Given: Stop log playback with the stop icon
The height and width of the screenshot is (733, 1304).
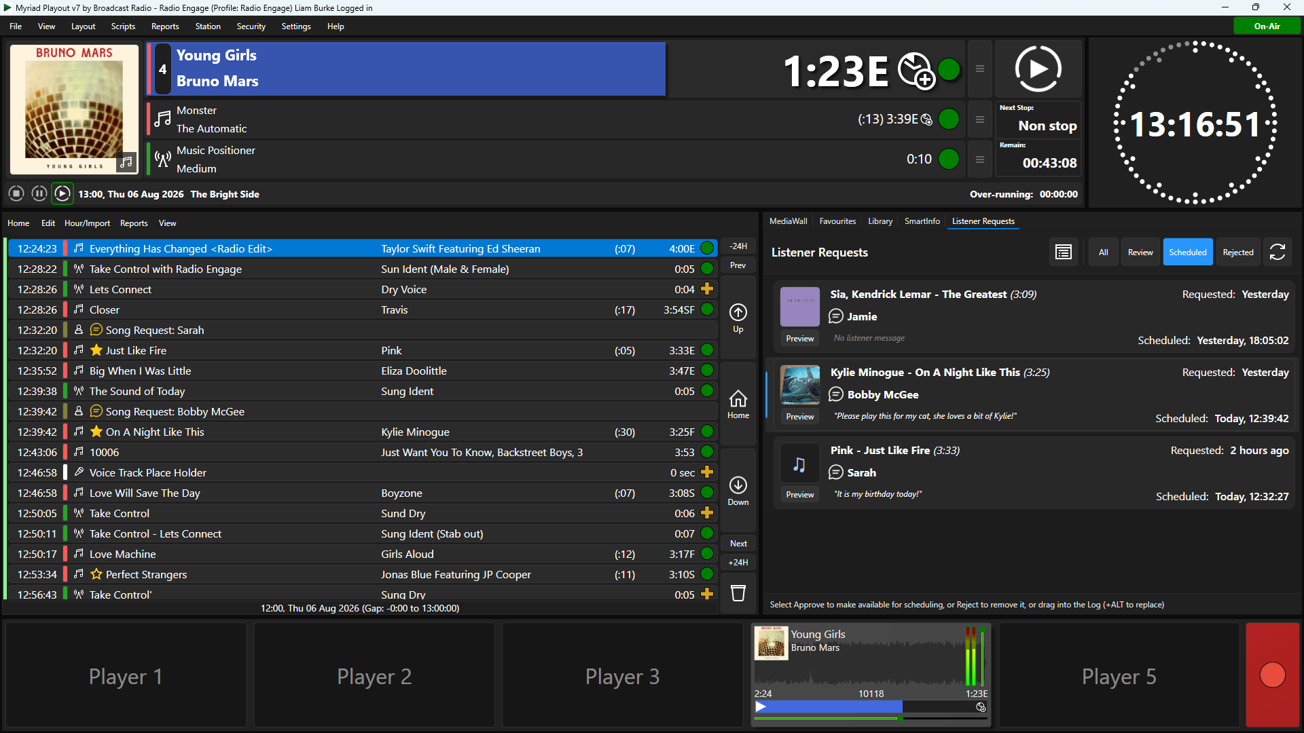Looking at the screenshot, I should click(x=16, y=194).
